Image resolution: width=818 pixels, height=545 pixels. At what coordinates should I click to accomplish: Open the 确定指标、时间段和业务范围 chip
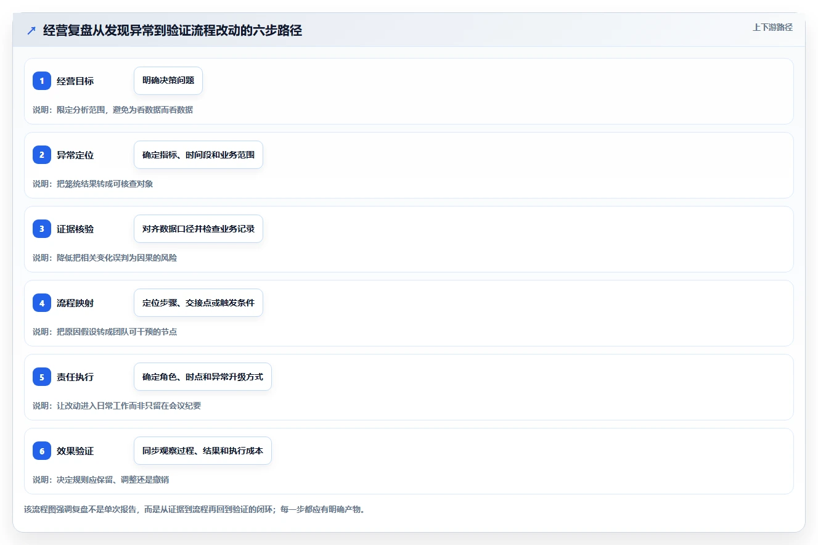[x=198, y=155]
